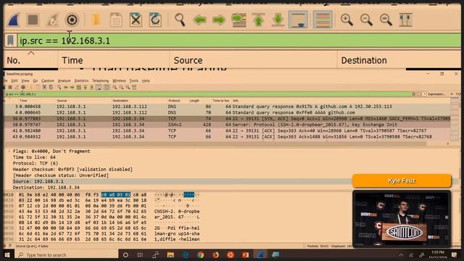Open the Statistics menu in Wireshark
Screen dimensions: 464x261
[81, 80]
